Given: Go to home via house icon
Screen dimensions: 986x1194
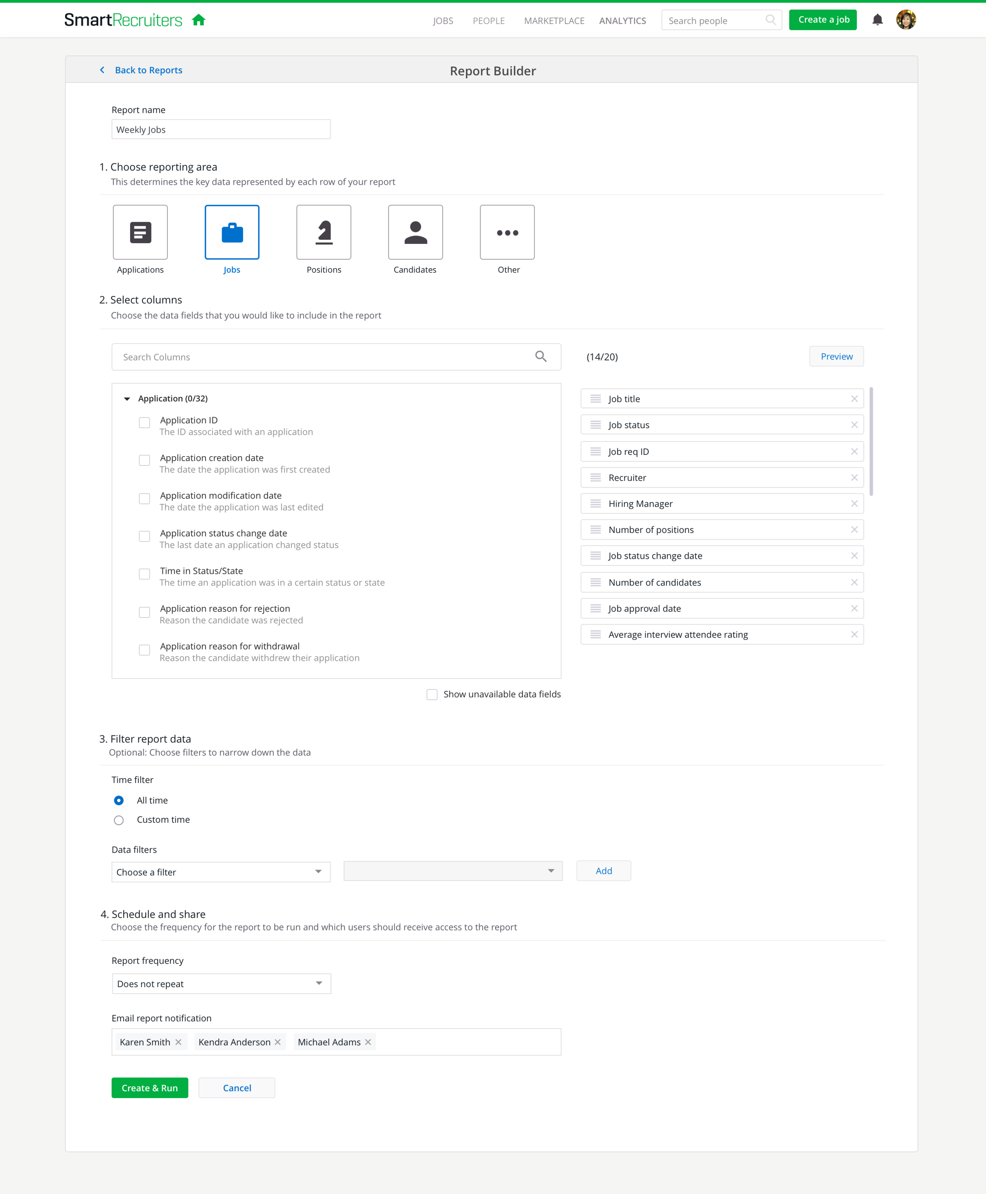Looking at the screenshot, I should click(x=198, y=21).
